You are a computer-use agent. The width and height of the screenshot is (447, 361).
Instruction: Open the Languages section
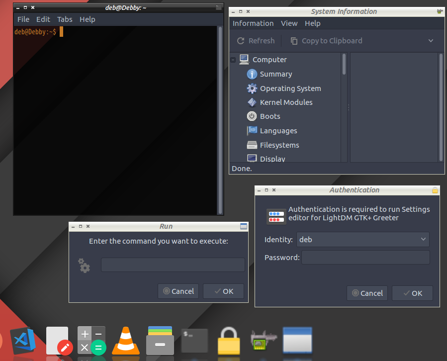(x=278, y=130)
